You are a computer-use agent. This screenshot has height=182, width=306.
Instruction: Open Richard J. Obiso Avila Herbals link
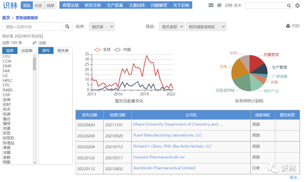pos(172,146)
